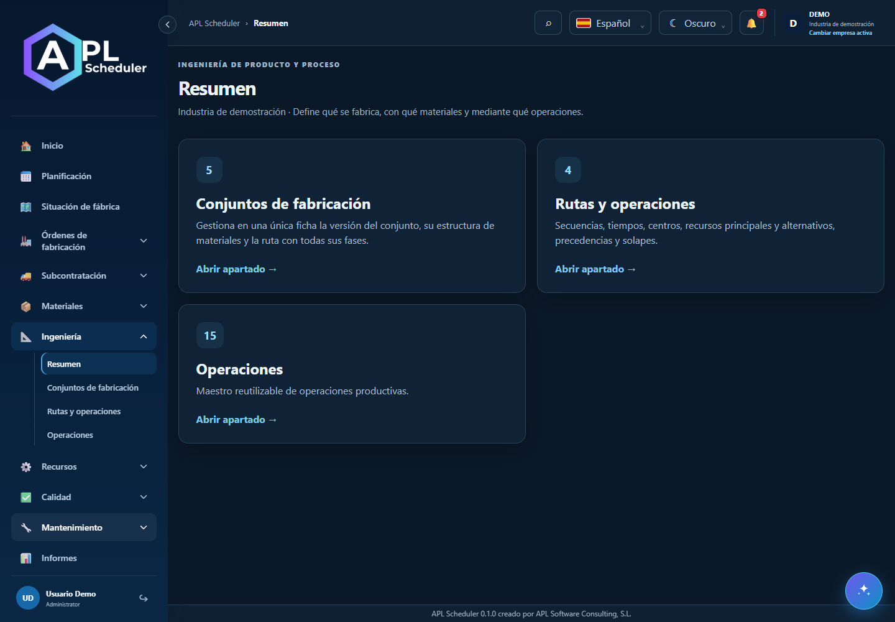The height and width of the screenshot is (622, 895).
Task: Expand the Recursos chevron
Action: (144, 466)
